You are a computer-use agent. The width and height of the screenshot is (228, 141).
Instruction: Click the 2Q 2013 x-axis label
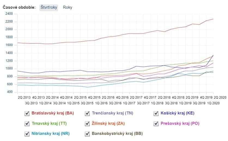coord(24,97)
